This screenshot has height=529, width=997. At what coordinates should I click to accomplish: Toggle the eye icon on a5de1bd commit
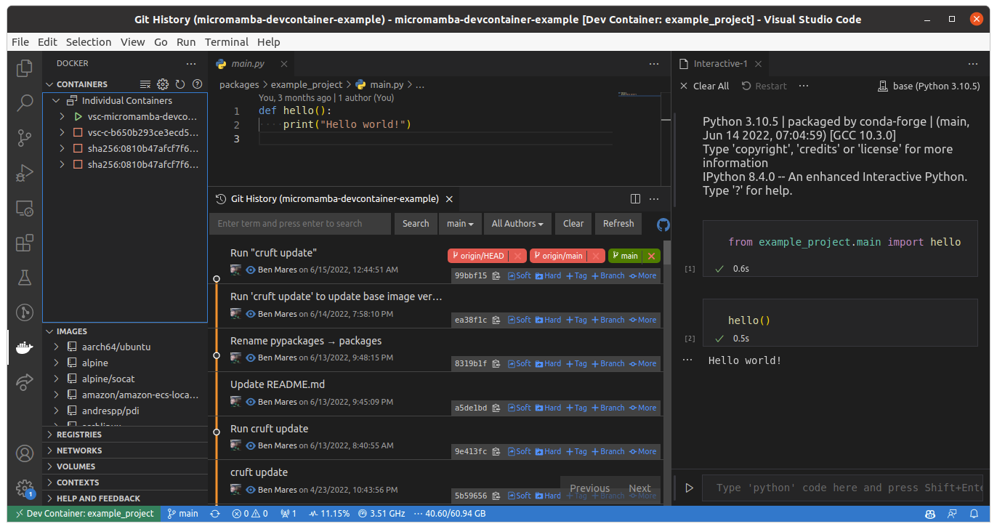[251, 402]
